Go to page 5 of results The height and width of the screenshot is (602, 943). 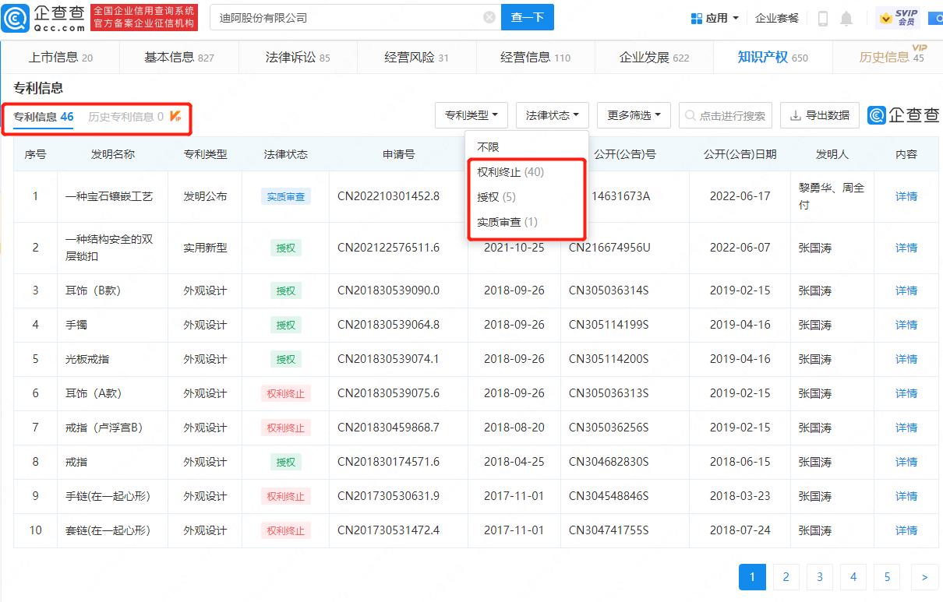tap(887, 577)
